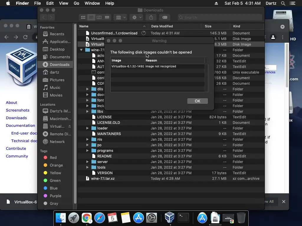Screen dimensions: 302x226
Task: Open Calendar in the Dock
Action: tap(112, 218)
